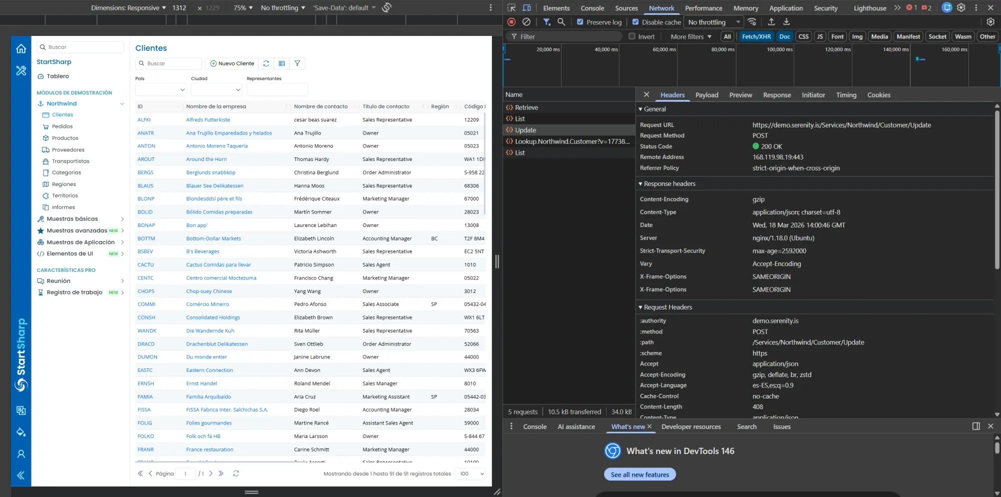Open column picker on Clientes grid

click(282, 63)
